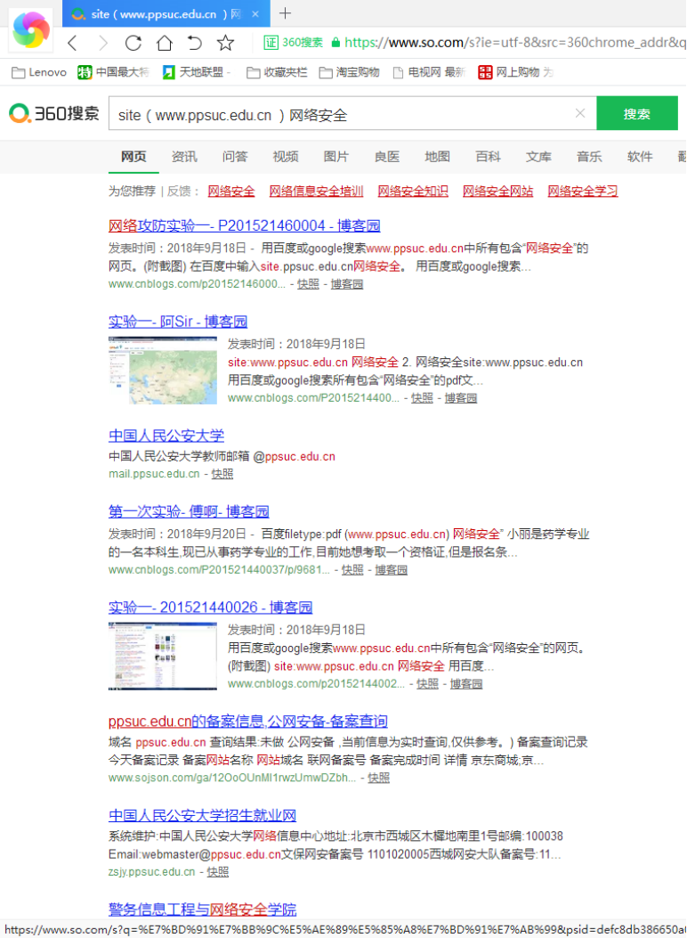Open the 收藏夹栏 bookmark folder
This screenshot has width=687, height=938.
click(x=277, y=72)
